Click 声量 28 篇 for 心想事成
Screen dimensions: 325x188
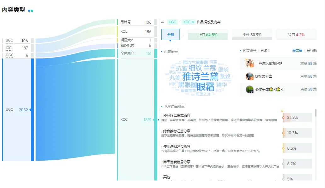tap(308, 89)
